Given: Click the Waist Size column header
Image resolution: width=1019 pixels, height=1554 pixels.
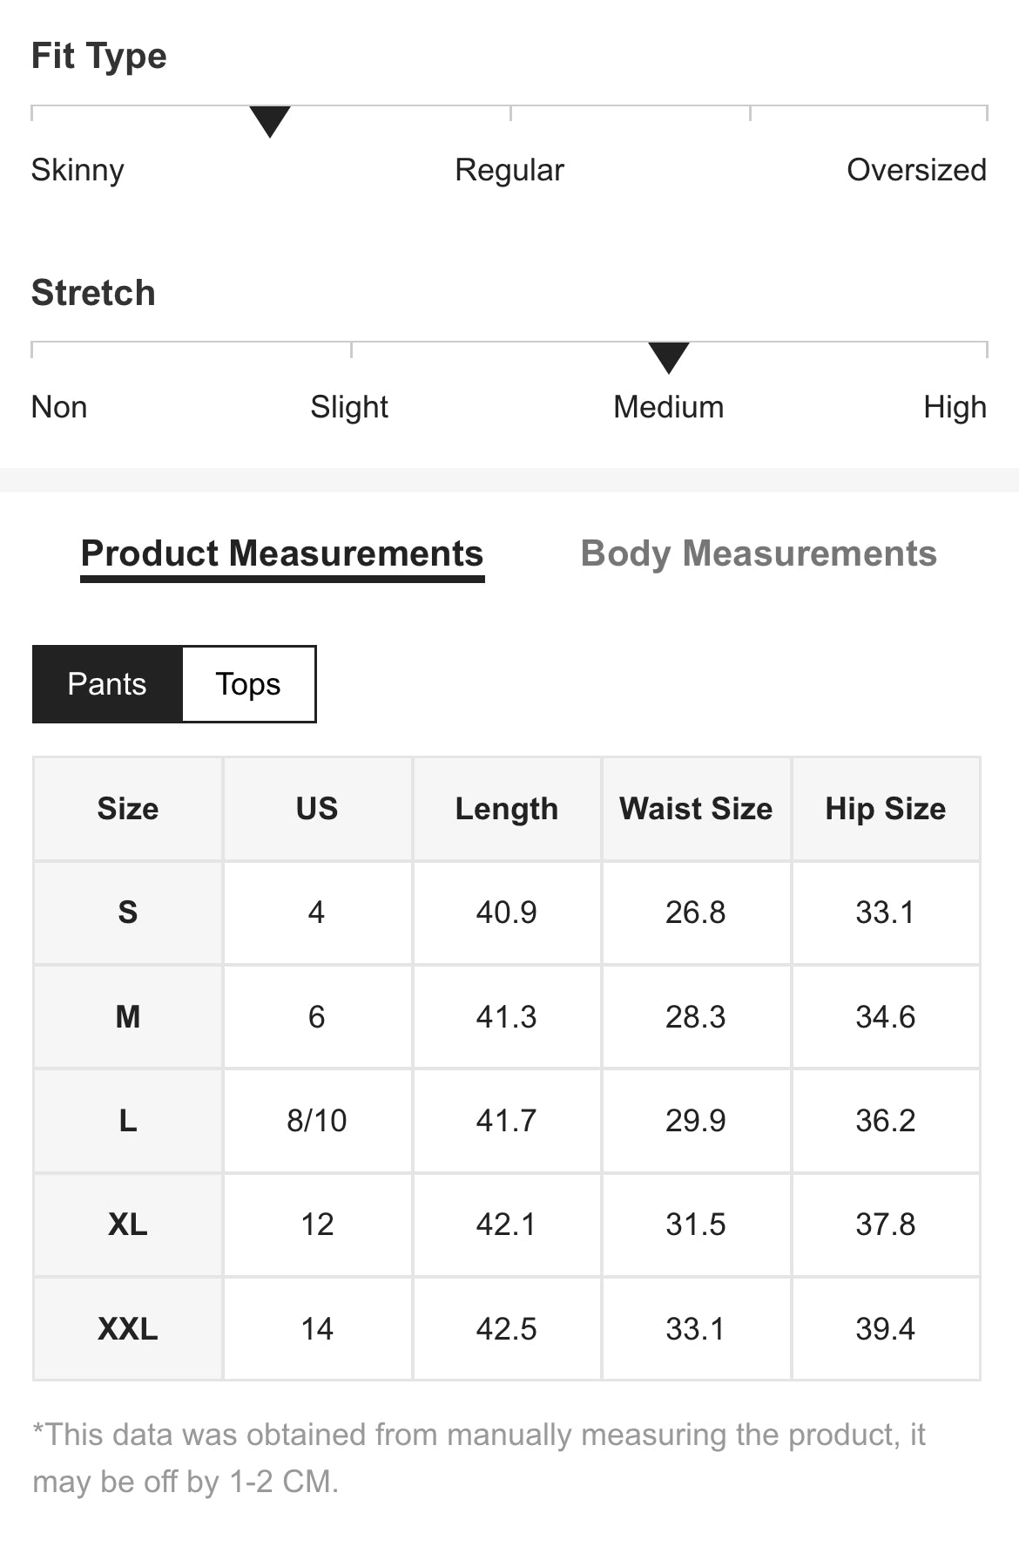Looking at the screenshot, I should tap(696, 809).
